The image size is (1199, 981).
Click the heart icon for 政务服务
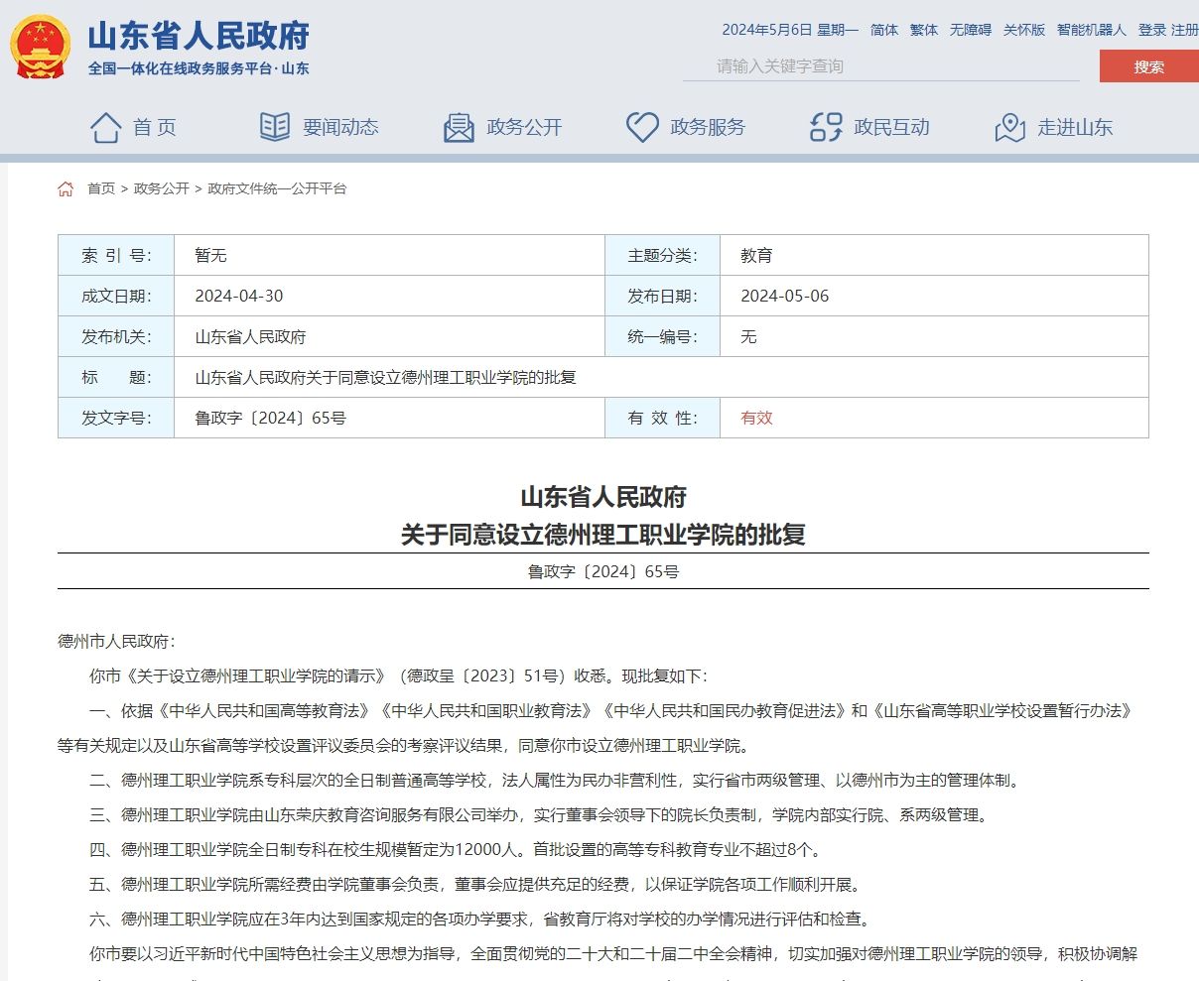642,127
